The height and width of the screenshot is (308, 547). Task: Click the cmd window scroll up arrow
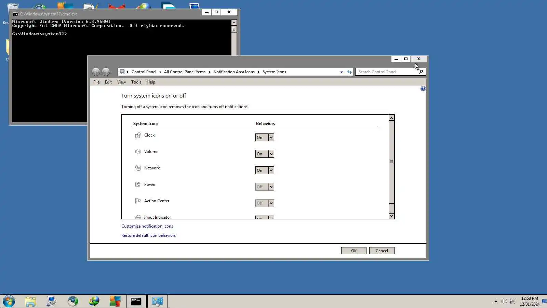click(x=234, y=23)
